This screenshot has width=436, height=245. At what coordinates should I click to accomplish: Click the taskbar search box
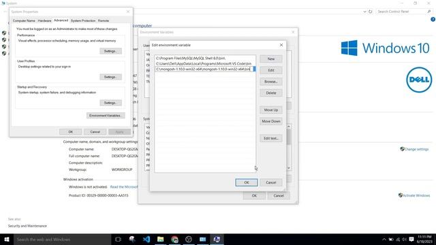click(x=62, y=239)
